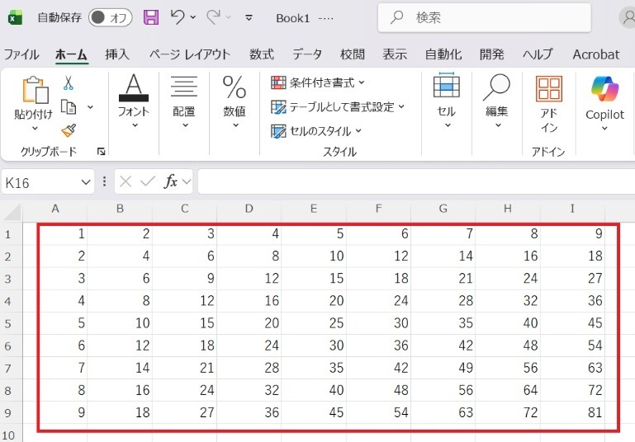
Task: Open the データ tab
Action: click(307, 54)
